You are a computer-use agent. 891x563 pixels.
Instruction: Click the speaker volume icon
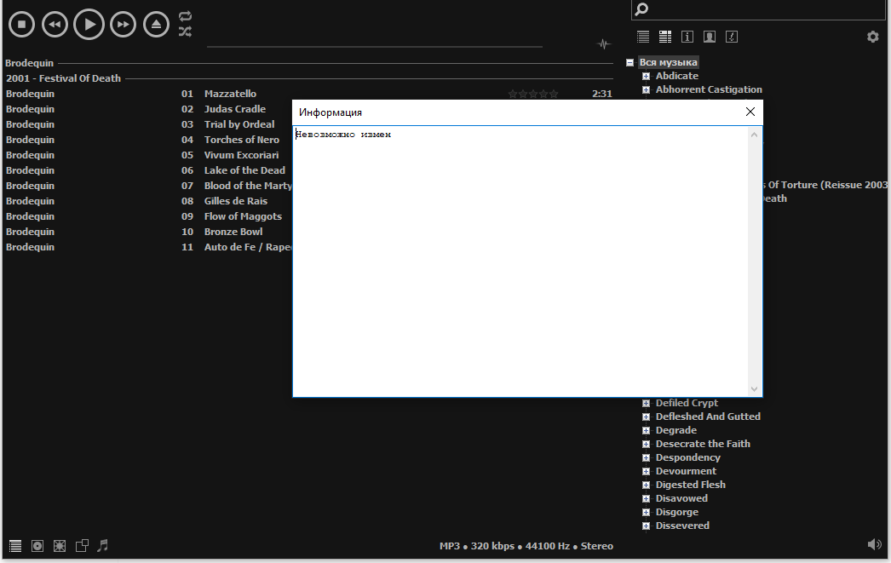(x=874, y=544)
